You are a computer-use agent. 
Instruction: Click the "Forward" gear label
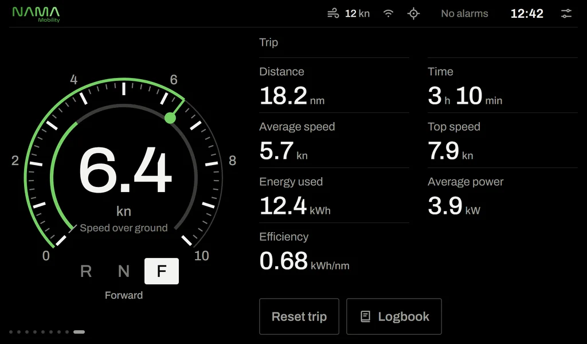124,295
